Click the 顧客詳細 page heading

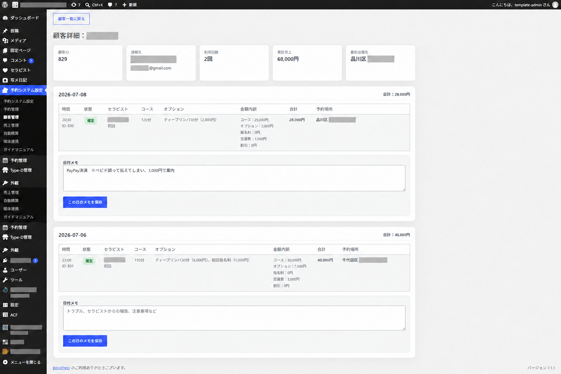click(x=69, y=35)
